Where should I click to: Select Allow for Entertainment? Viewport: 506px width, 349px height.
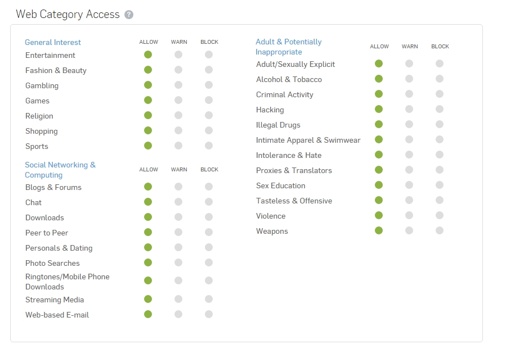(148, 55)
